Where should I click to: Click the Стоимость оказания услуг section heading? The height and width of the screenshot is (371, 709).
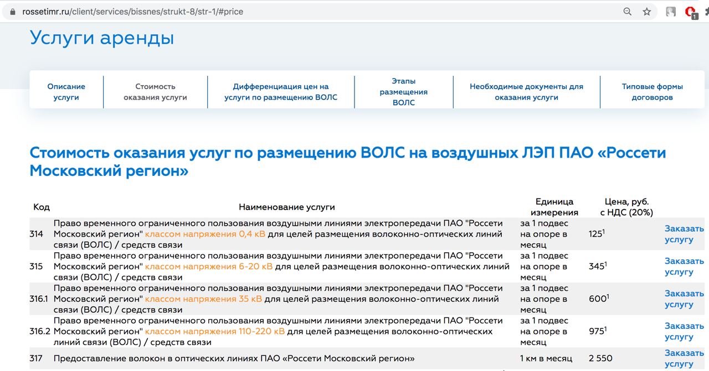[x=347, y=161]
